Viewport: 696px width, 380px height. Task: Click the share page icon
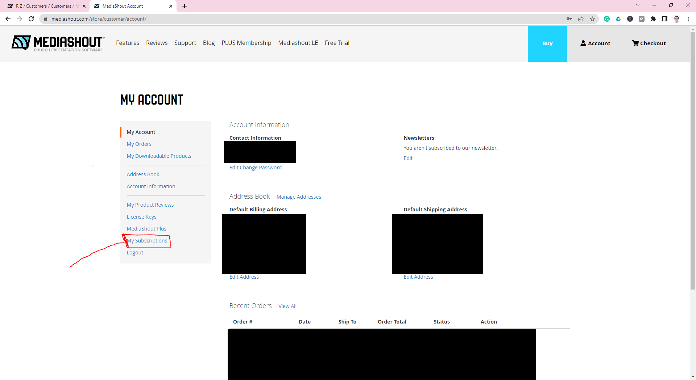tap(581, 19)
